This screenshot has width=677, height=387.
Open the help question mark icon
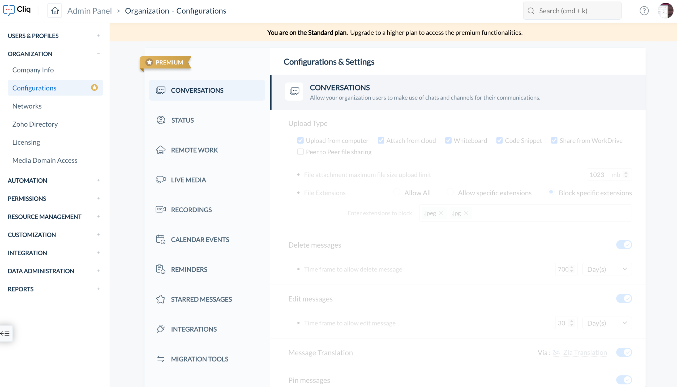[x=644, y=11]
